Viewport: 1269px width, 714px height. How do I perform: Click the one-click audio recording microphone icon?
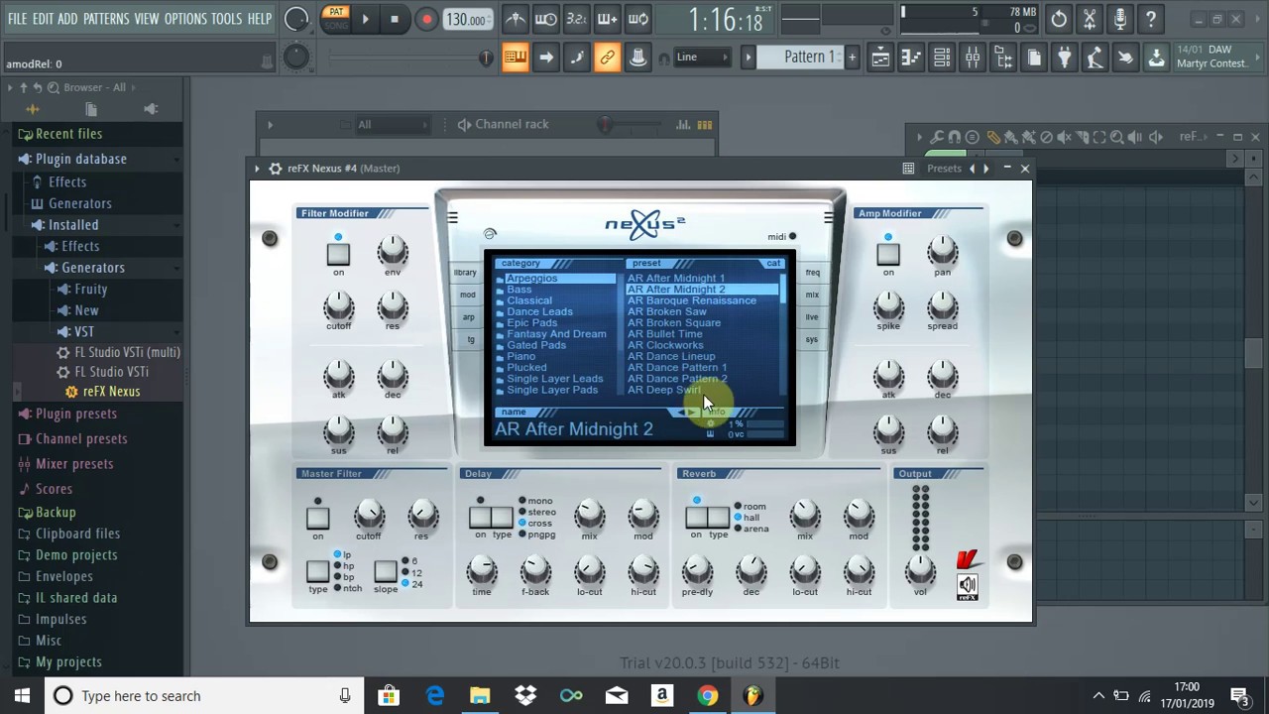(1120, 19)
